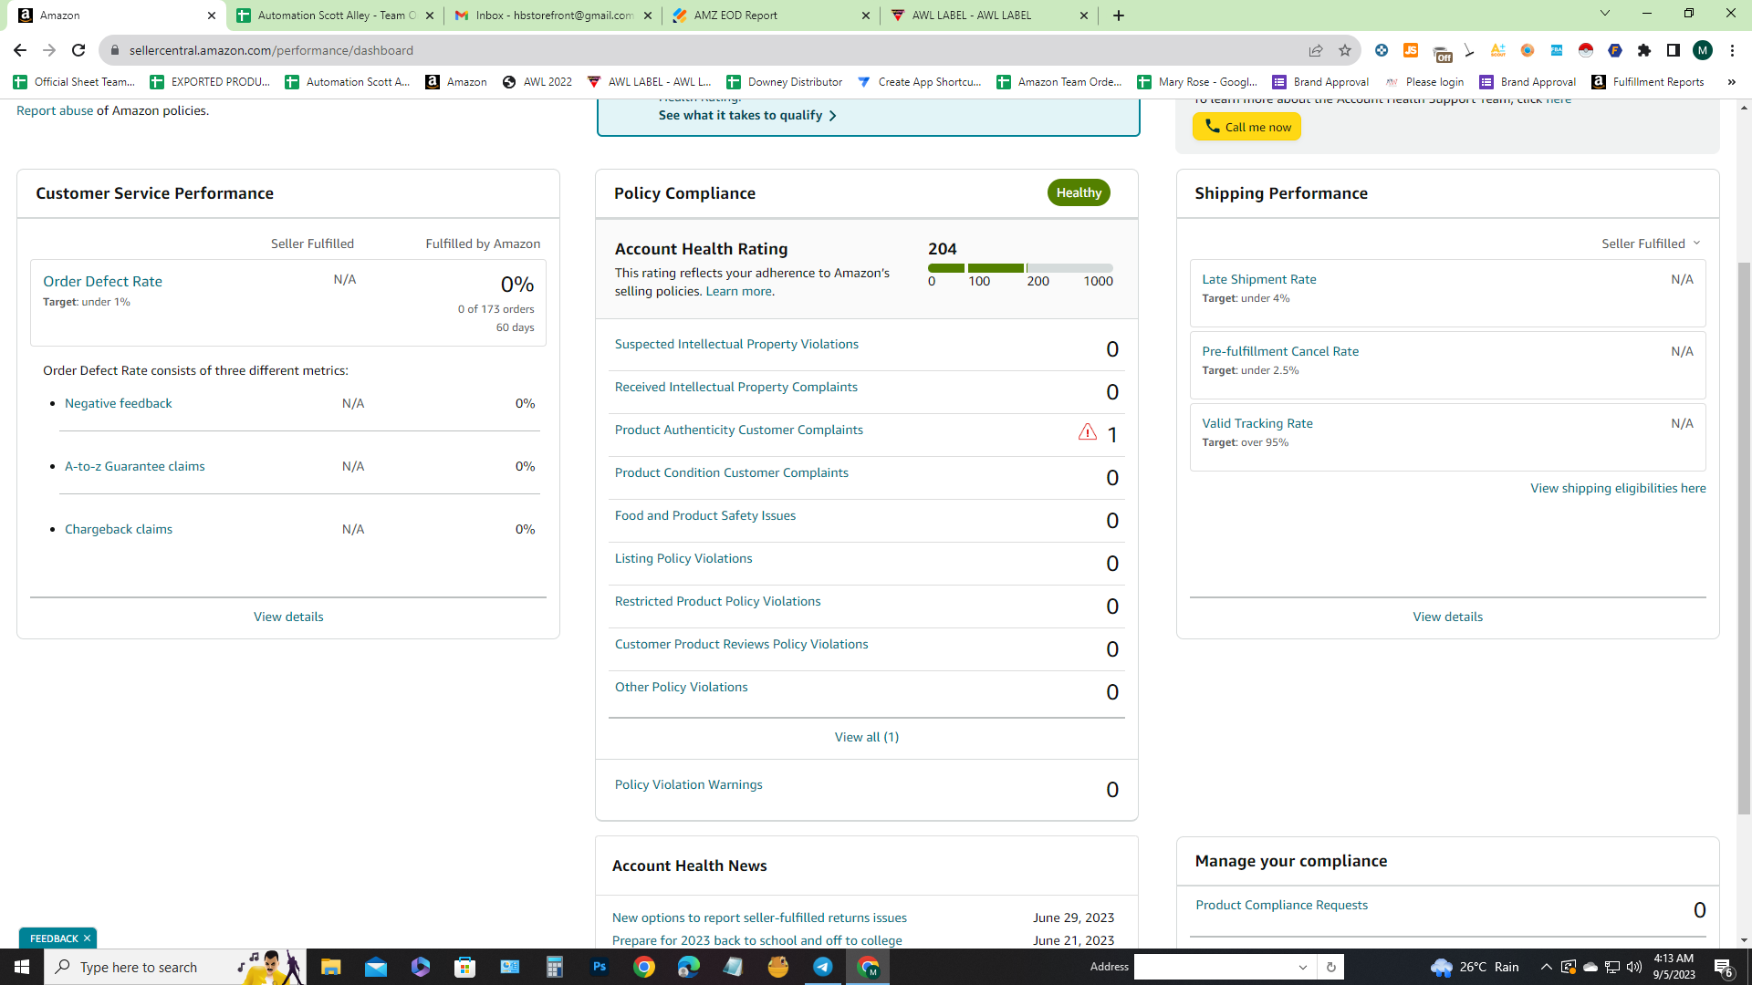Expand more bookmarks chevron

pos(1731,82)
